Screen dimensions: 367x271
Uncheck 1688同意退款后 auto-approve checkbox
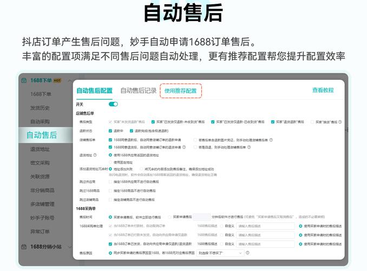[x=110, y=140]
